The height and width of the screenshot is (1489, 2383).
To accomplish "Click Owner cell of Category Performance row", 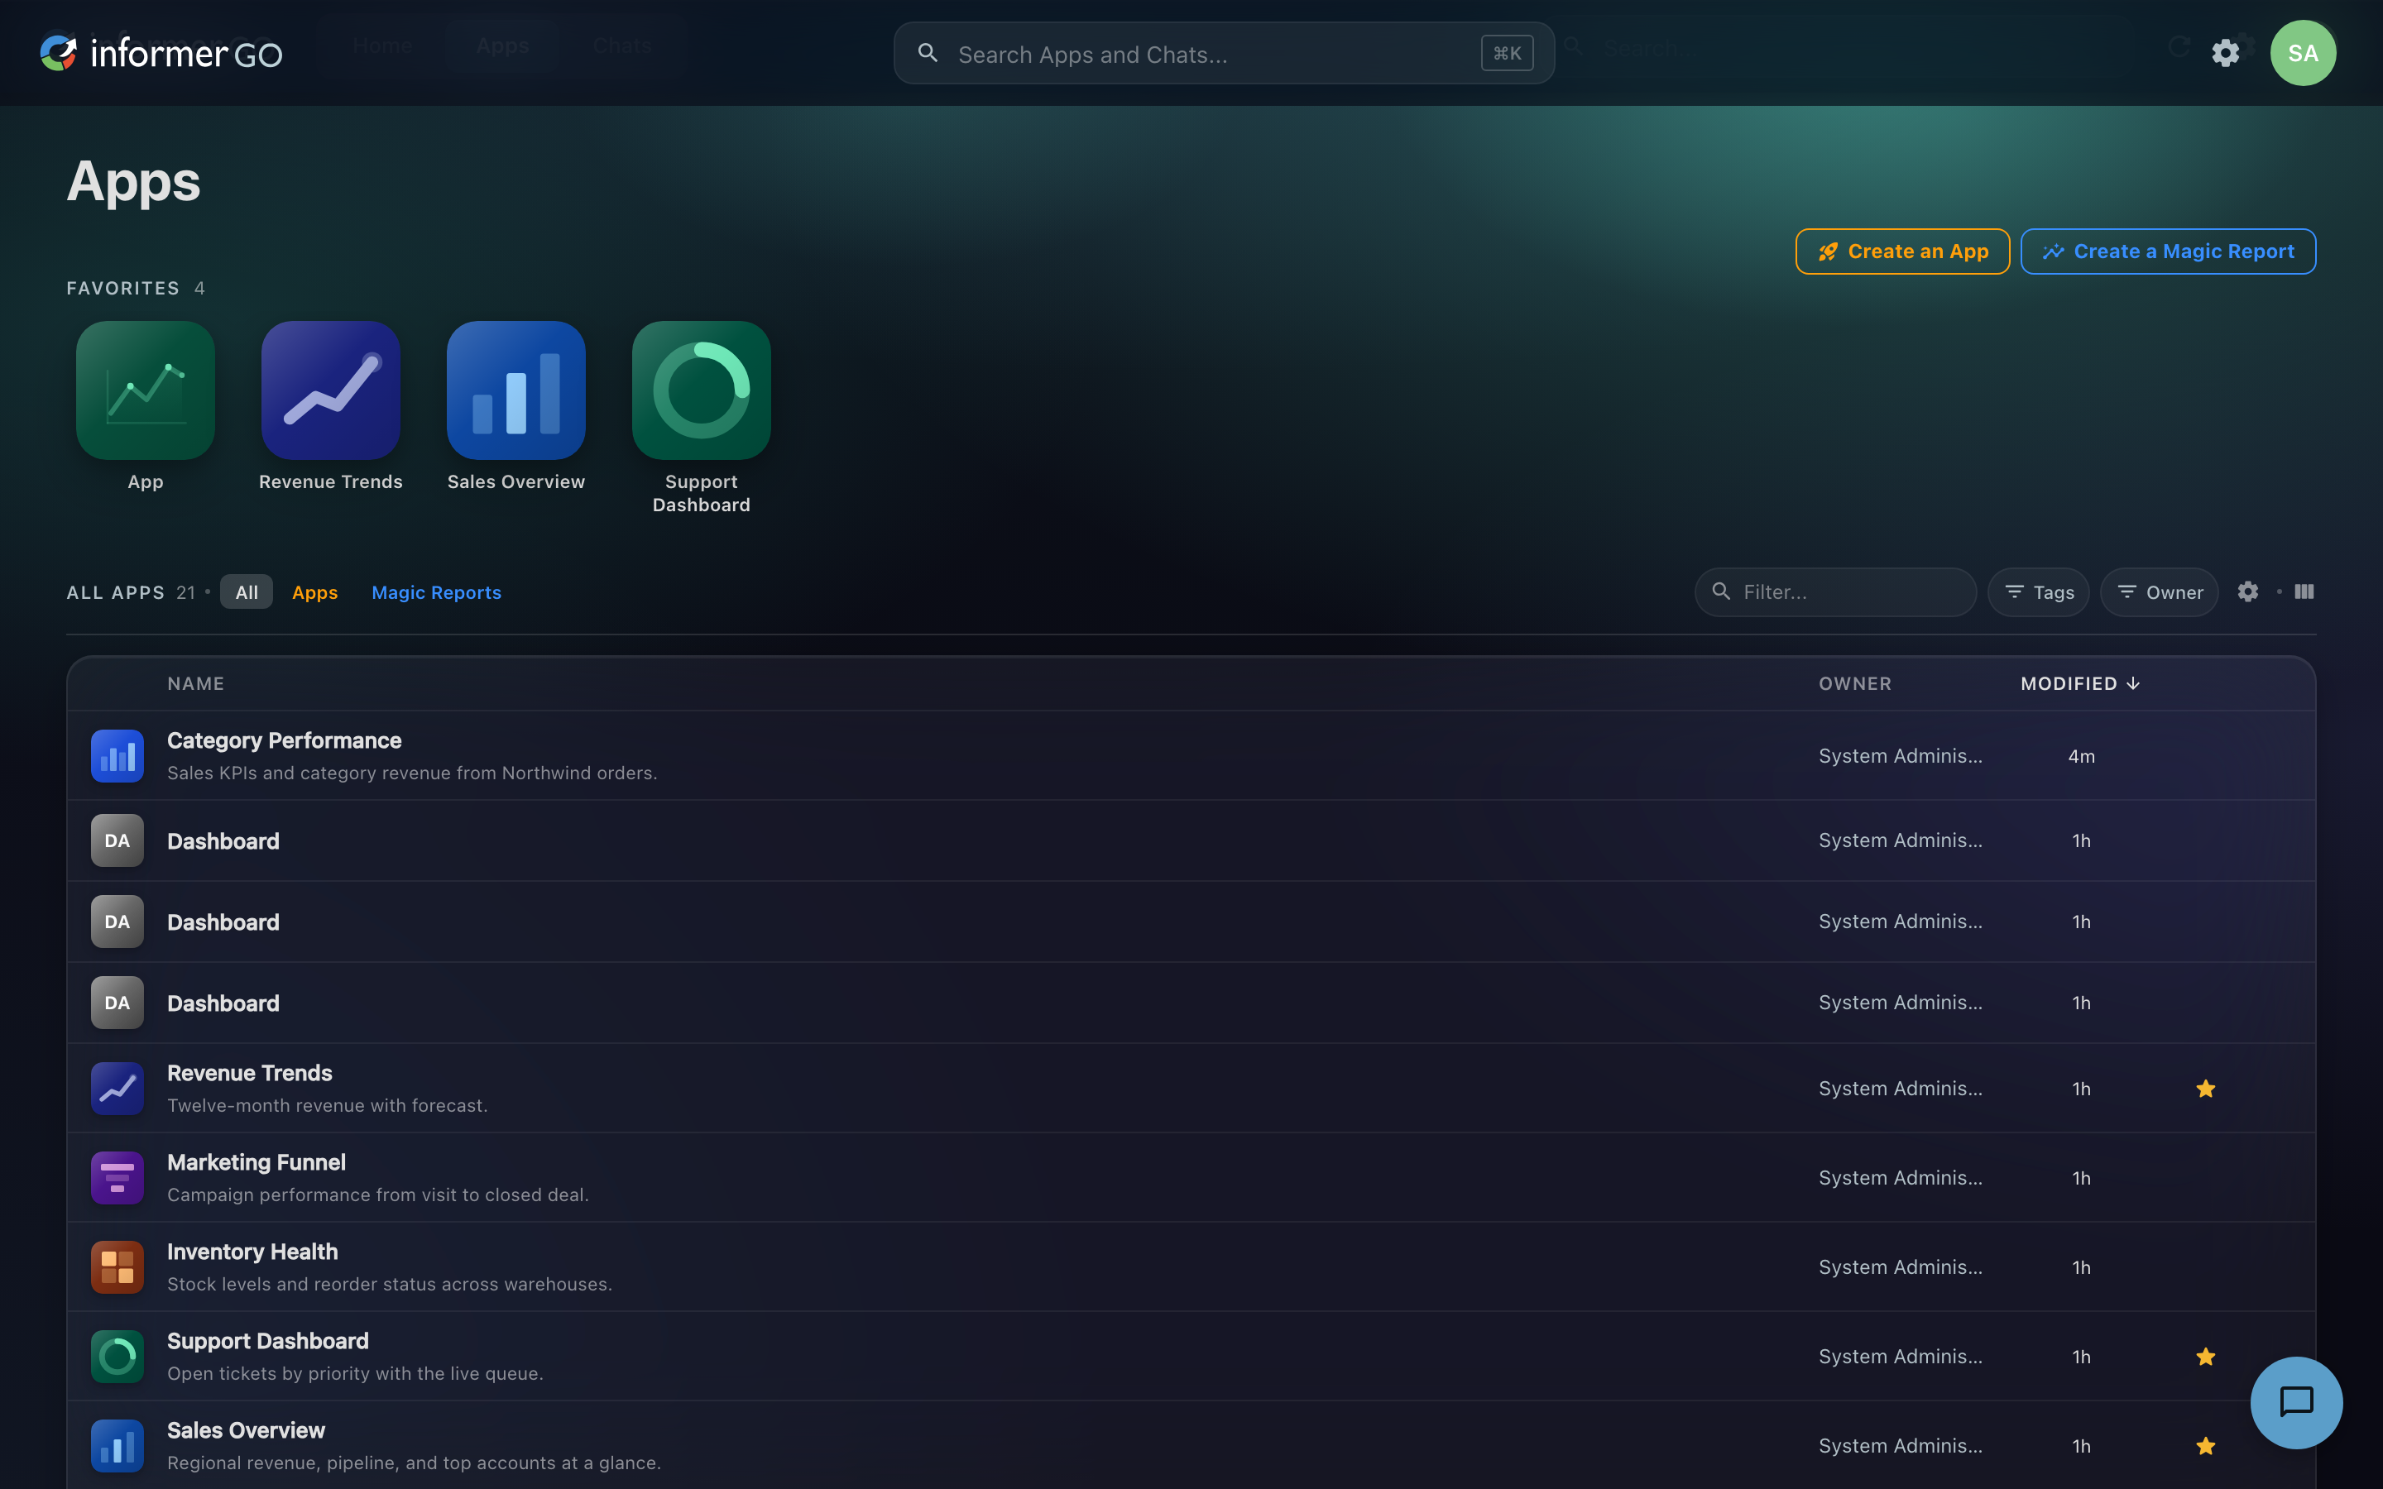I will (1901, 756).
